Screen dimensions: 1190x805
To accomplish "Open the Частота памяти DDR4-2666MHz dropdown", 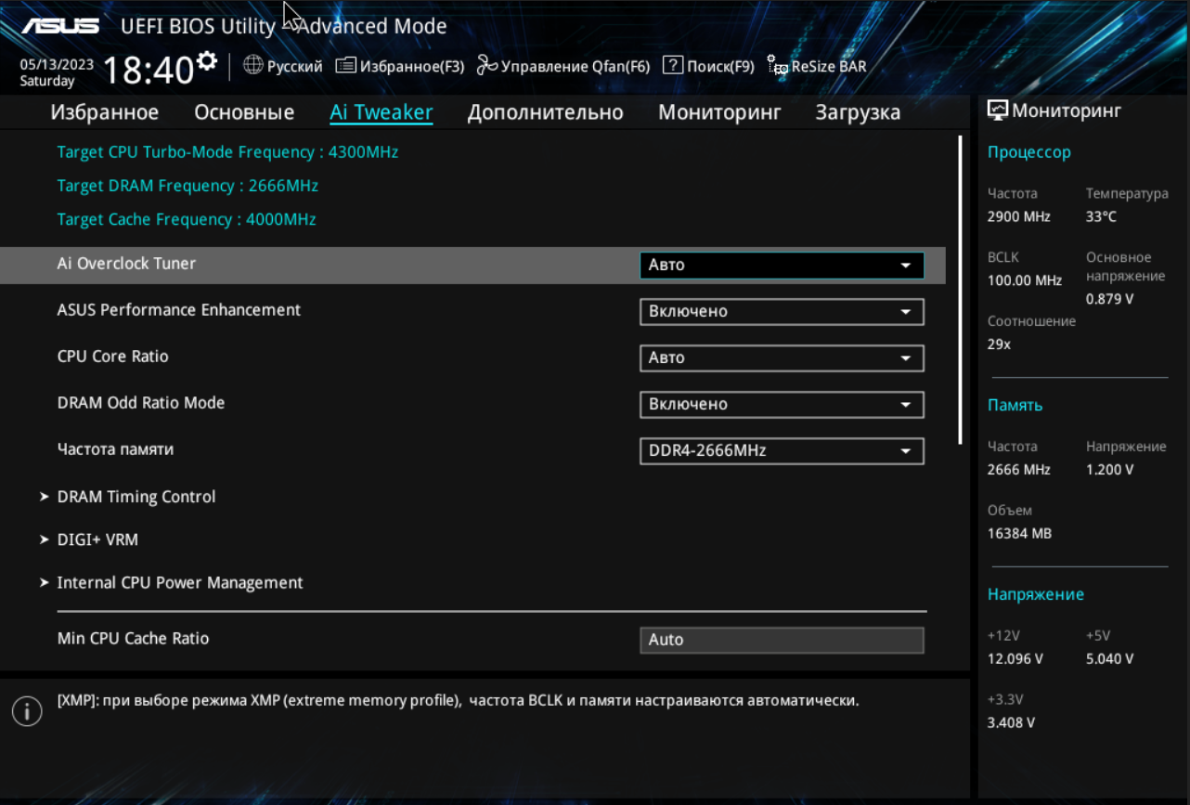I will point(782,451).
